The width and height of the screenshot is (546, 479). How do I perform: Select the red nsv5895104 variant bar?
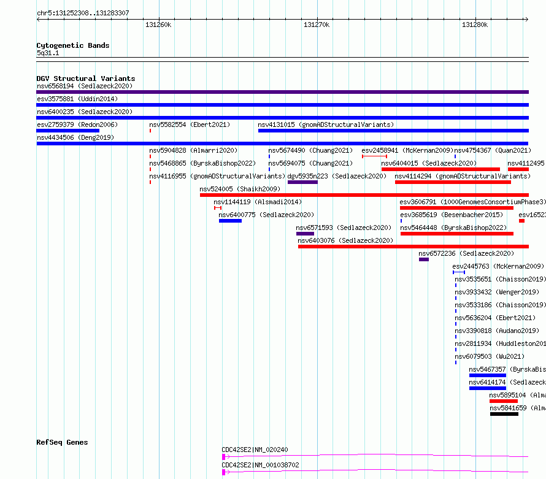[x=504, y=401]
